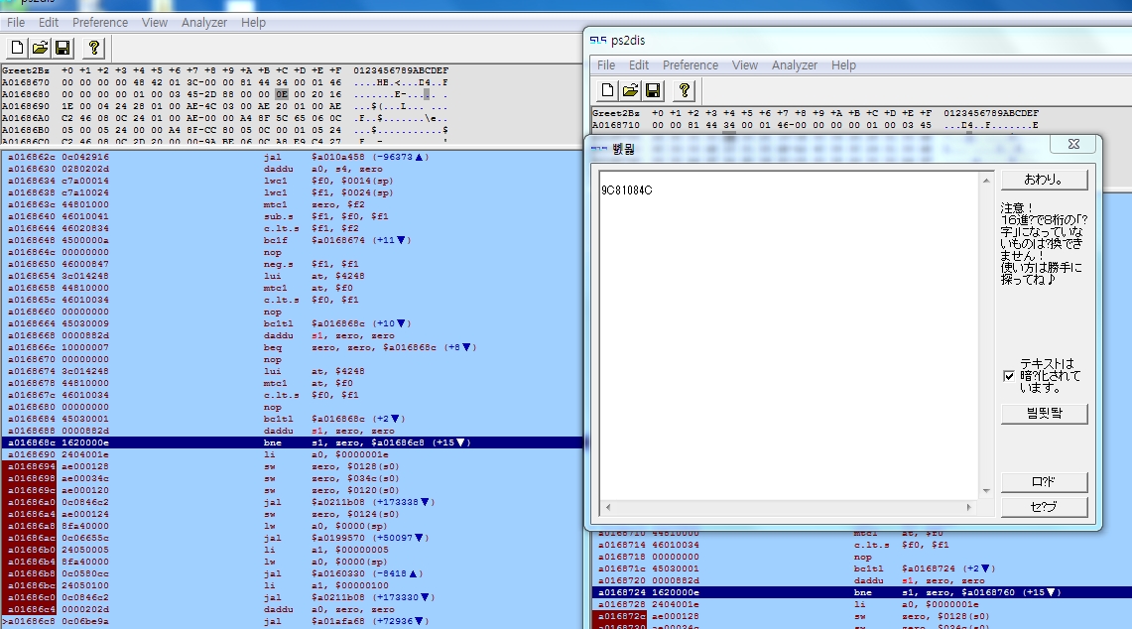Image resolution: width=1132 pixels, height=629 pixels.
Task: Select the bc1f $a0168674 row at a0168648
Action: (x=292, y=240)
